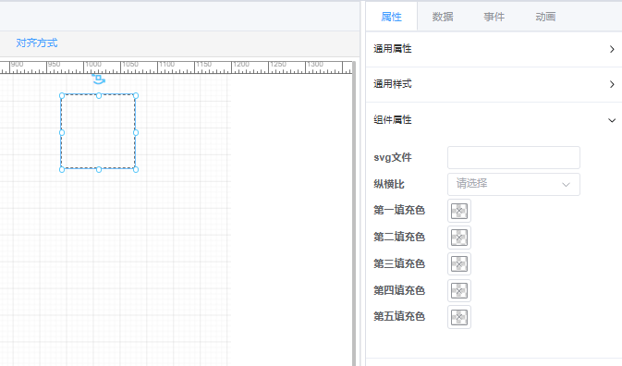The image size is (622, 366).
Task: Click the left-middle handle of selected component
Action: point(62,132)
